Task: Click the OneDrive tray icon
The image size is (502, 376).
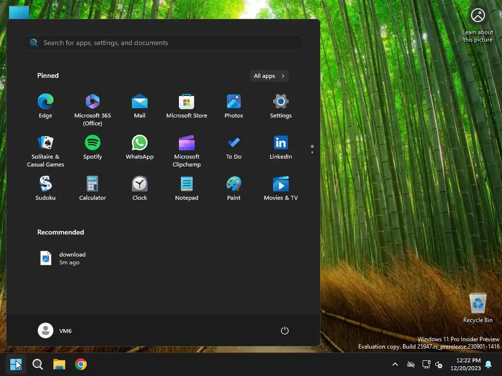Action: pyautogui.click(x=411, y=364)
